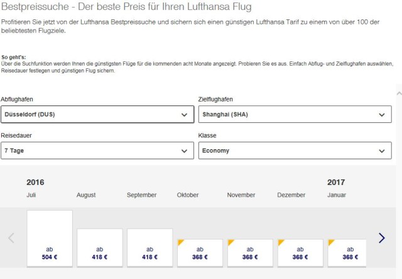Image resolution: width=402 pixels, height=279 pixels.
Task: Select the Januar price bar 368 €
Action: (x=347, y=253)
